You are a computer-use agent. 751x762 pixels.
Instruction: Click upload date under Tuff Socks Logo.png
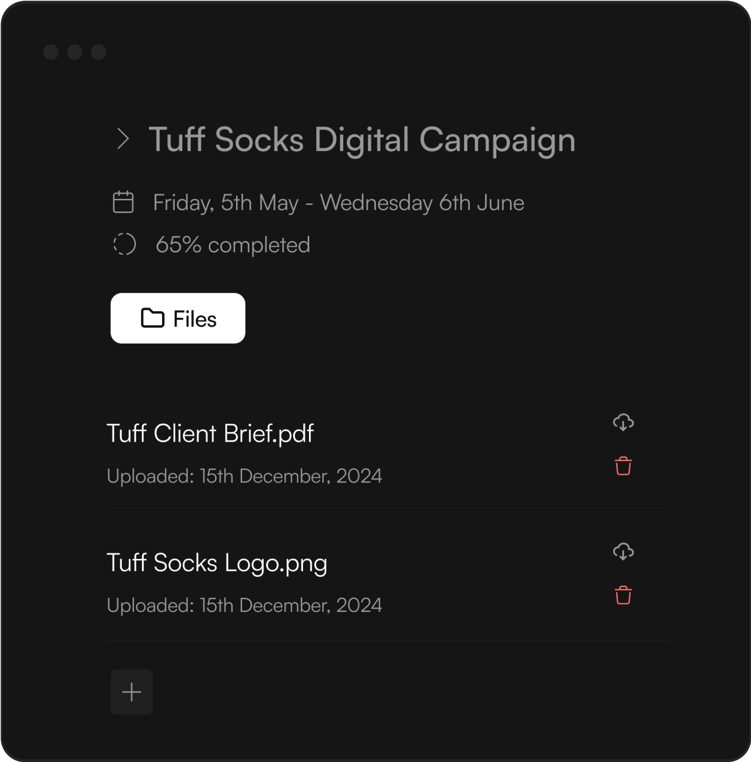[x=244, y=605]
